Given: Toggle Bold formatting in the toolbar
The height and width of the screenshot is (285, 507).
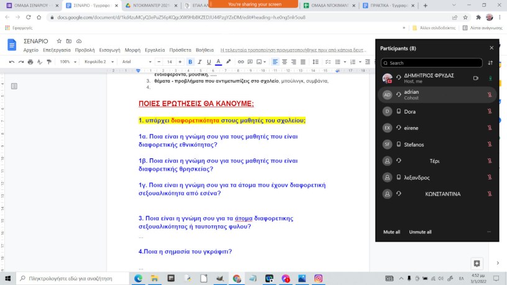Looking at the screenshot, I should coord(190,62).
